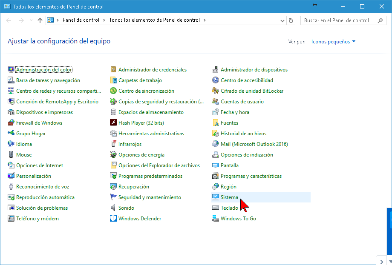Screen dimensions: 392x265
Task: Open 'Historial de archivos' link
Action: tap(243, 134)
